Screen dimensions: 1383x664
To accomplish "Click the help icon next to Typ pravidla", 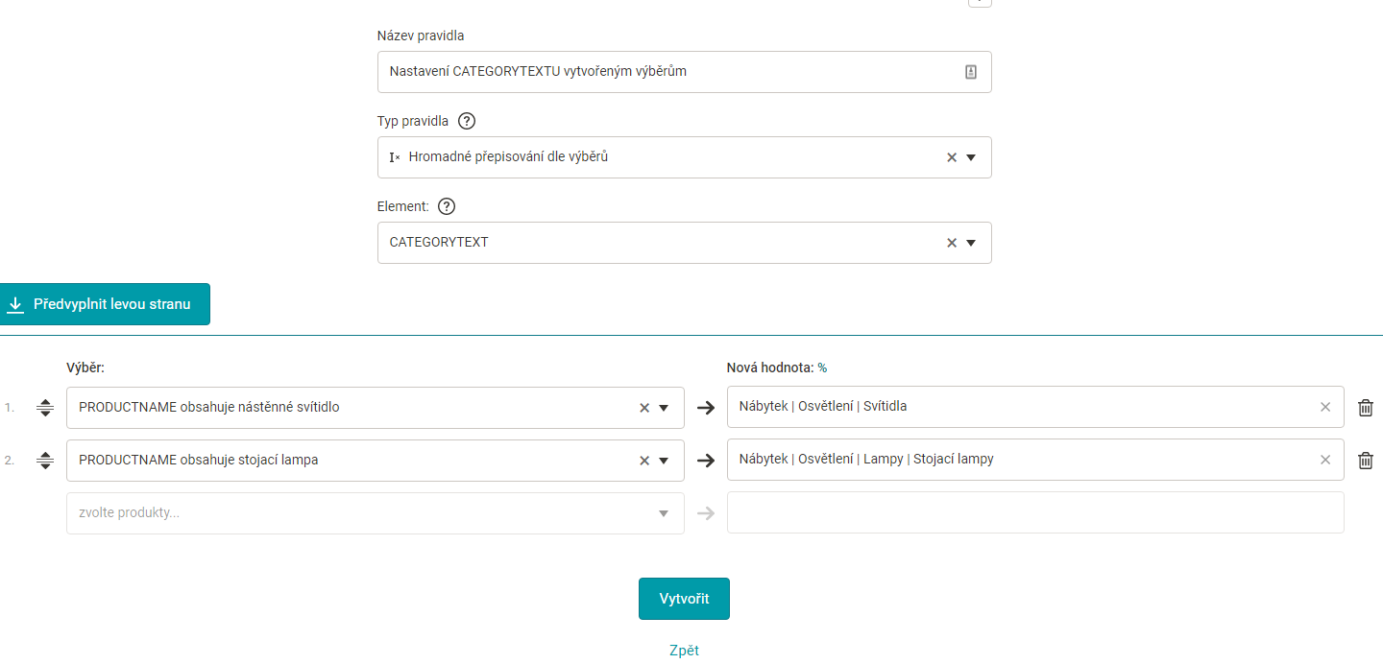I will point(467,121).
